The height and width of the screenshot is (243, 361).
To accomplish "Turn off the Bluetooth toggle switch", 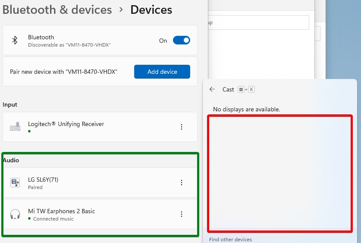I will tap(182, 40).
